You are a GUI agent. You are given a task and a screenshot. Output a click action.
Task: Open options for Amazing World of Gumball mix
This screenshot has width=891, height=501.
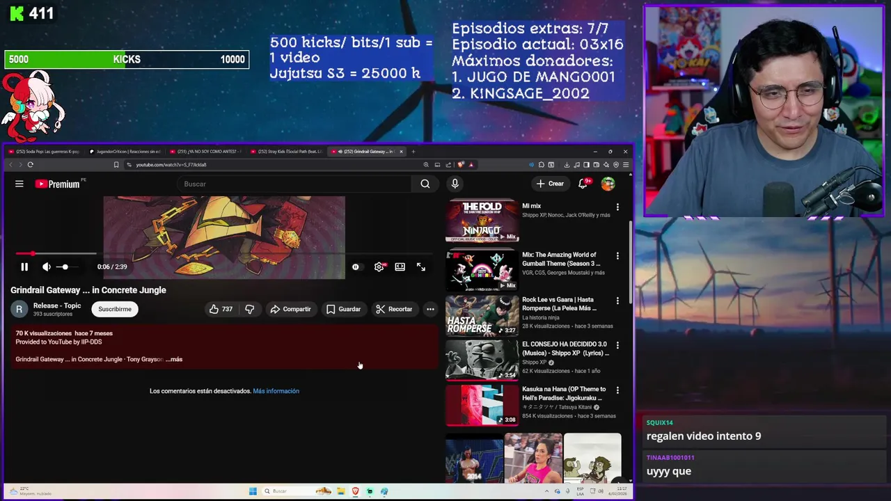pos(617,256)
